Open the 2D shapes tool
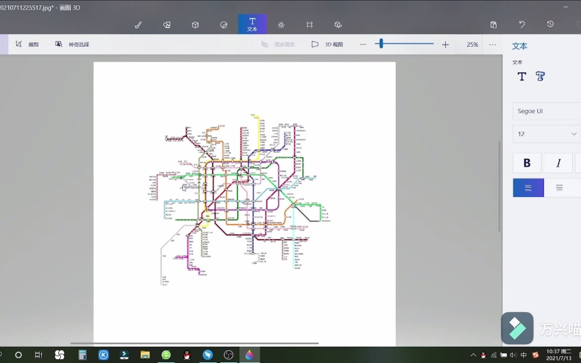The width and height of the screenshot is (581, 363). pyautogui.click(x=167, y=25)
